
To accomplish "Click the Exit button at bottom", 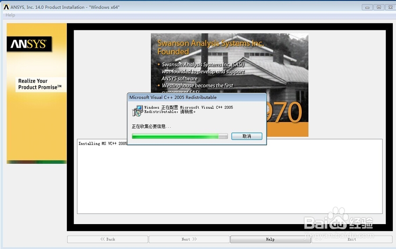I will click(352, 239).
